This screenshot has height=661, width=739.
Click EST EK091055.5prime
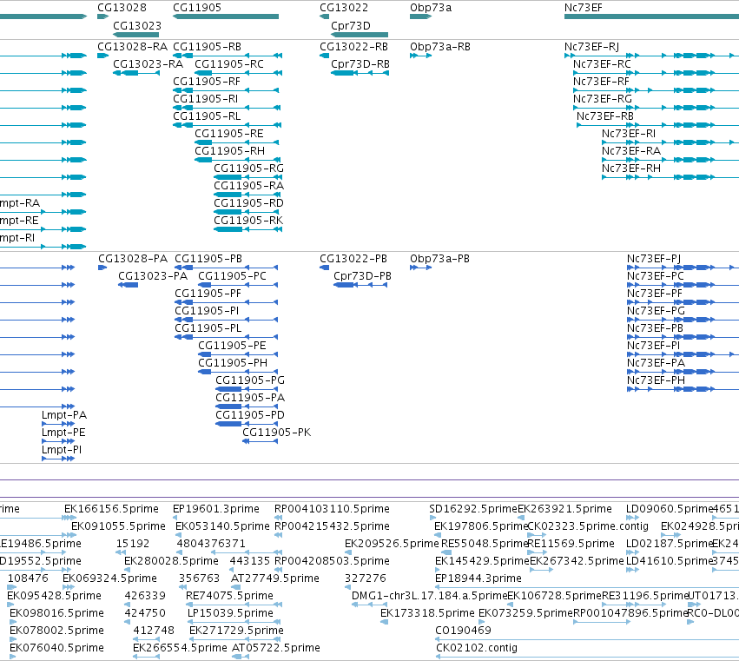click(118, 526)
